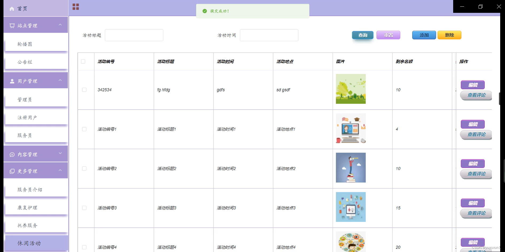Click 编辑 for 活动编号3 row
Screen dimensions: 505x252
pyautogui.click(x=473, y=203)
